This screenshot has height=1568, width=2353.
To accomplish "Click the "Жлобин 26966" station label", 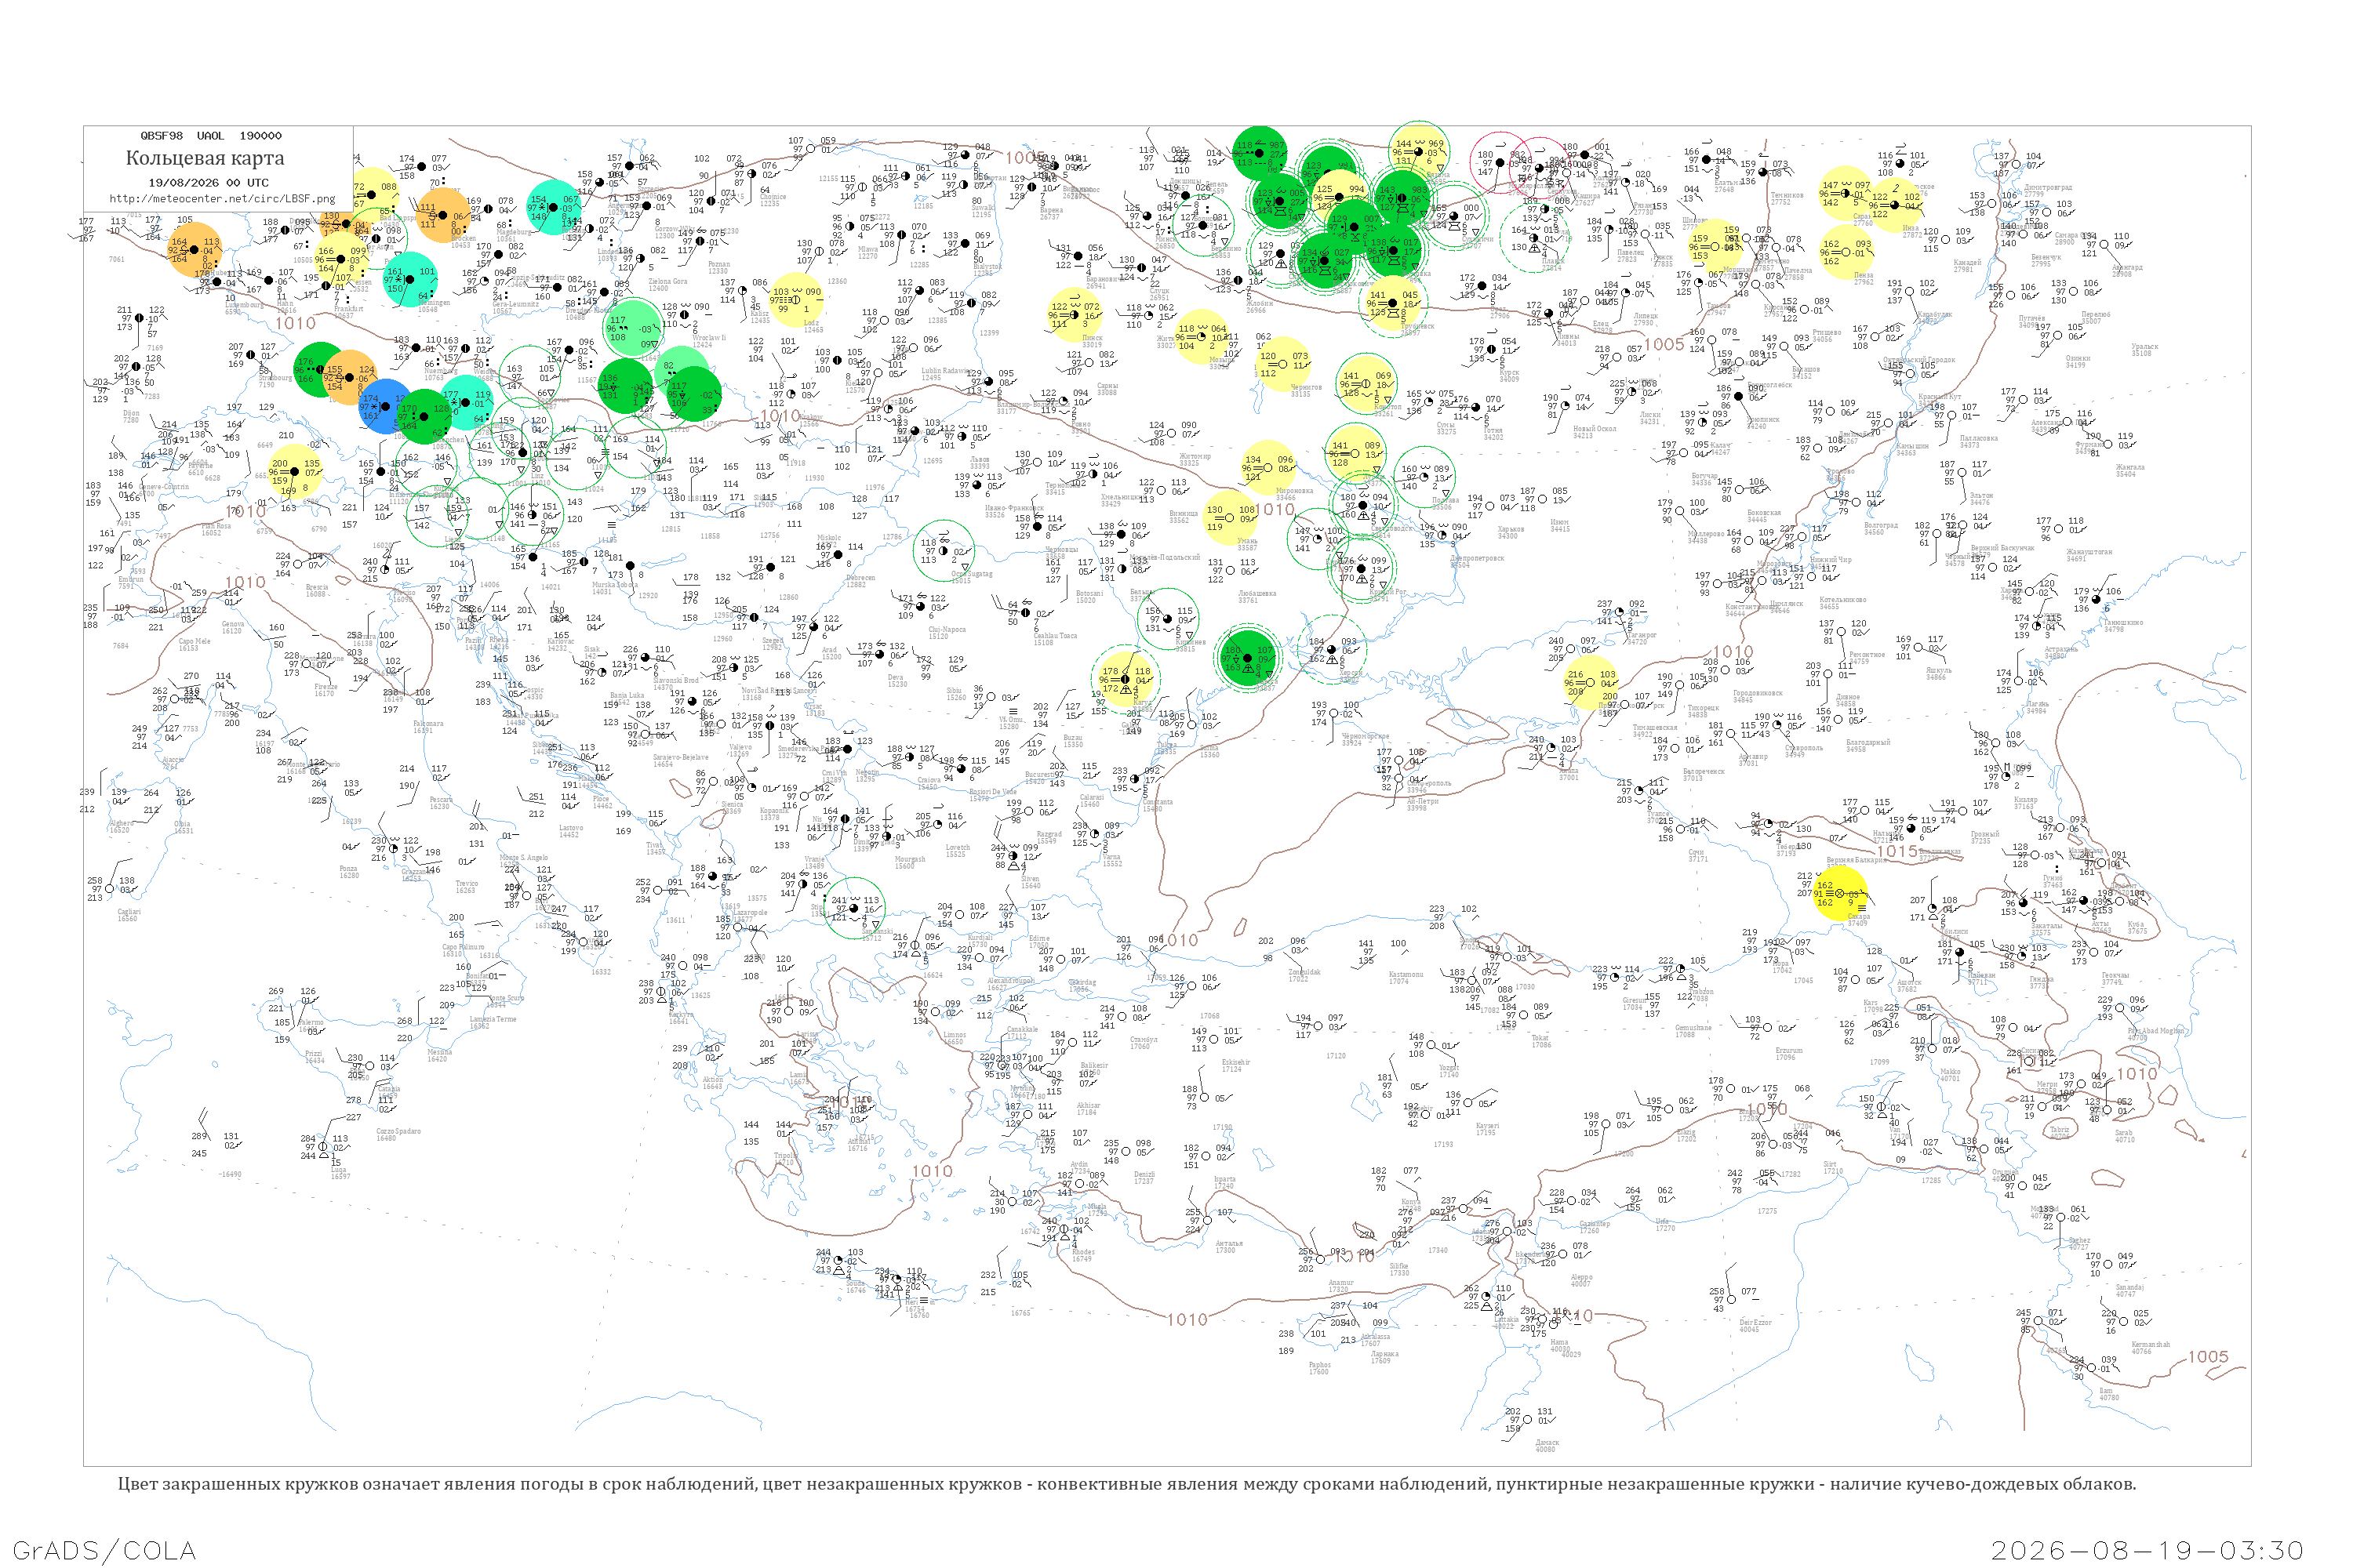I will (1260, 306).
